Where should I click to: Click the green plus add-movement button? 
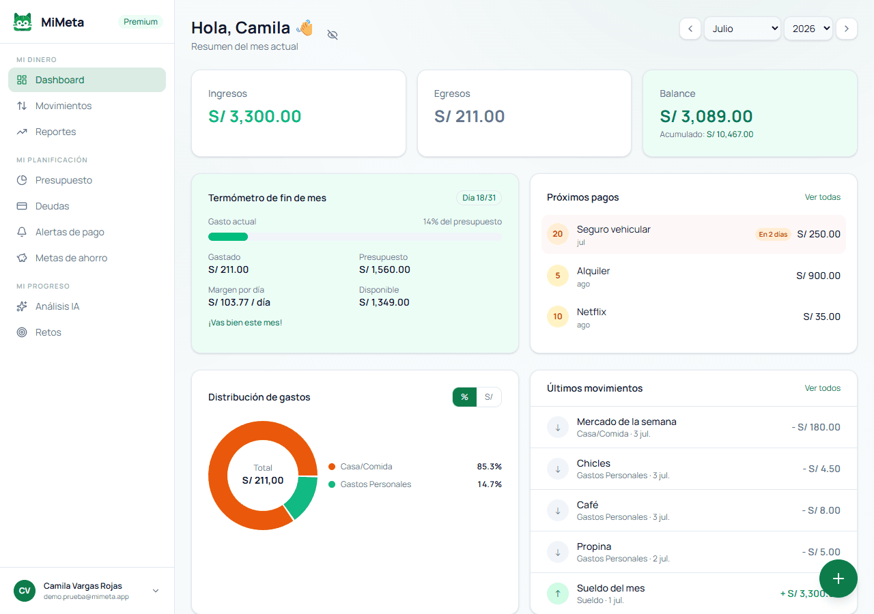(x=838, y=579)
